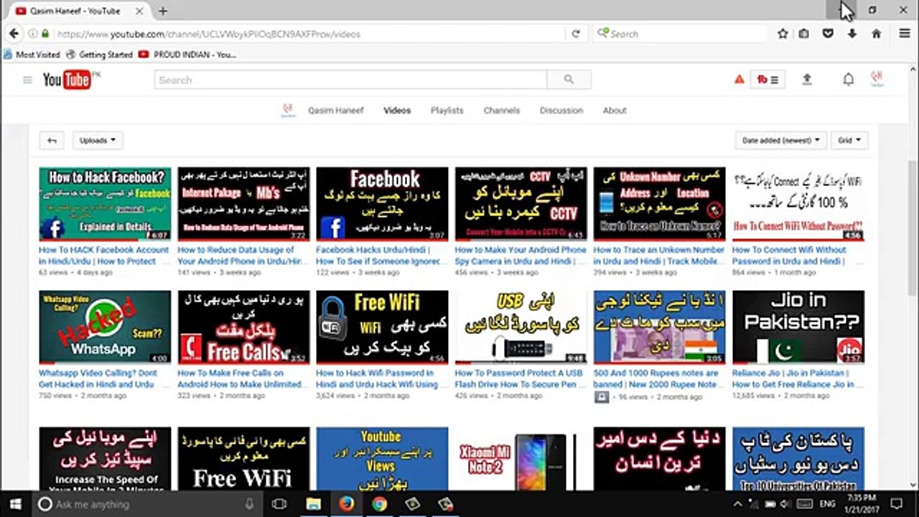The height and width of the screenshot is (517, 919).
Task: Switch to the Videos tab
Action: [397, 111]
